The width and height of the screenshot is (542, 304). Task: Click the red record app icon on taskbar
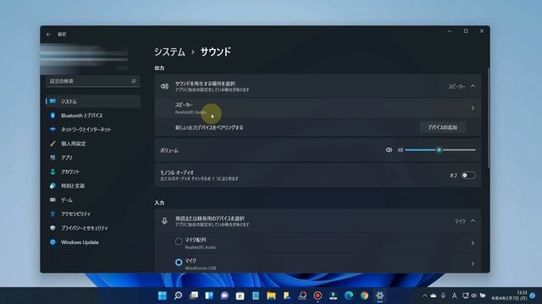tap(318, 296)
